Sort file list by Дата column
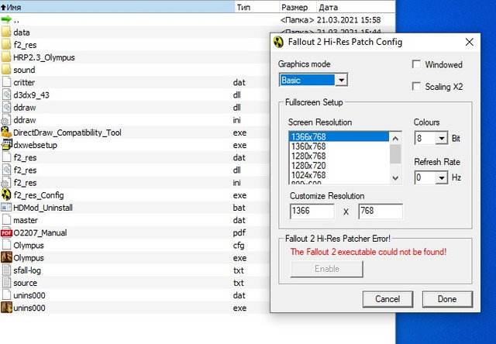 pos(356,7)
